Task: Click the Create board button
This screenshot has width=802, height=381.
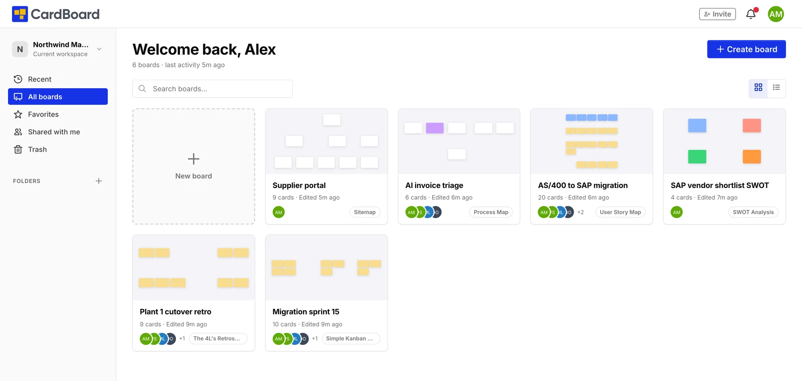Action: click(746, 49)
